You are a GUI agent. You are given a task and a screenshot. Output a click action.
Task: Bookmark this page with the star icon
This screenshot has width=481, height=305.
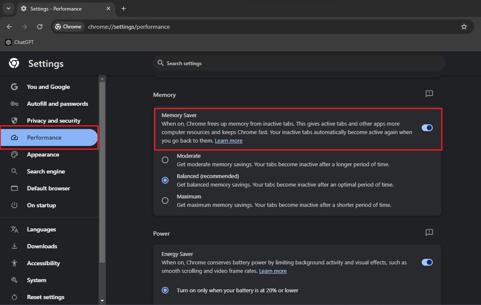click(x=464, y=27)
